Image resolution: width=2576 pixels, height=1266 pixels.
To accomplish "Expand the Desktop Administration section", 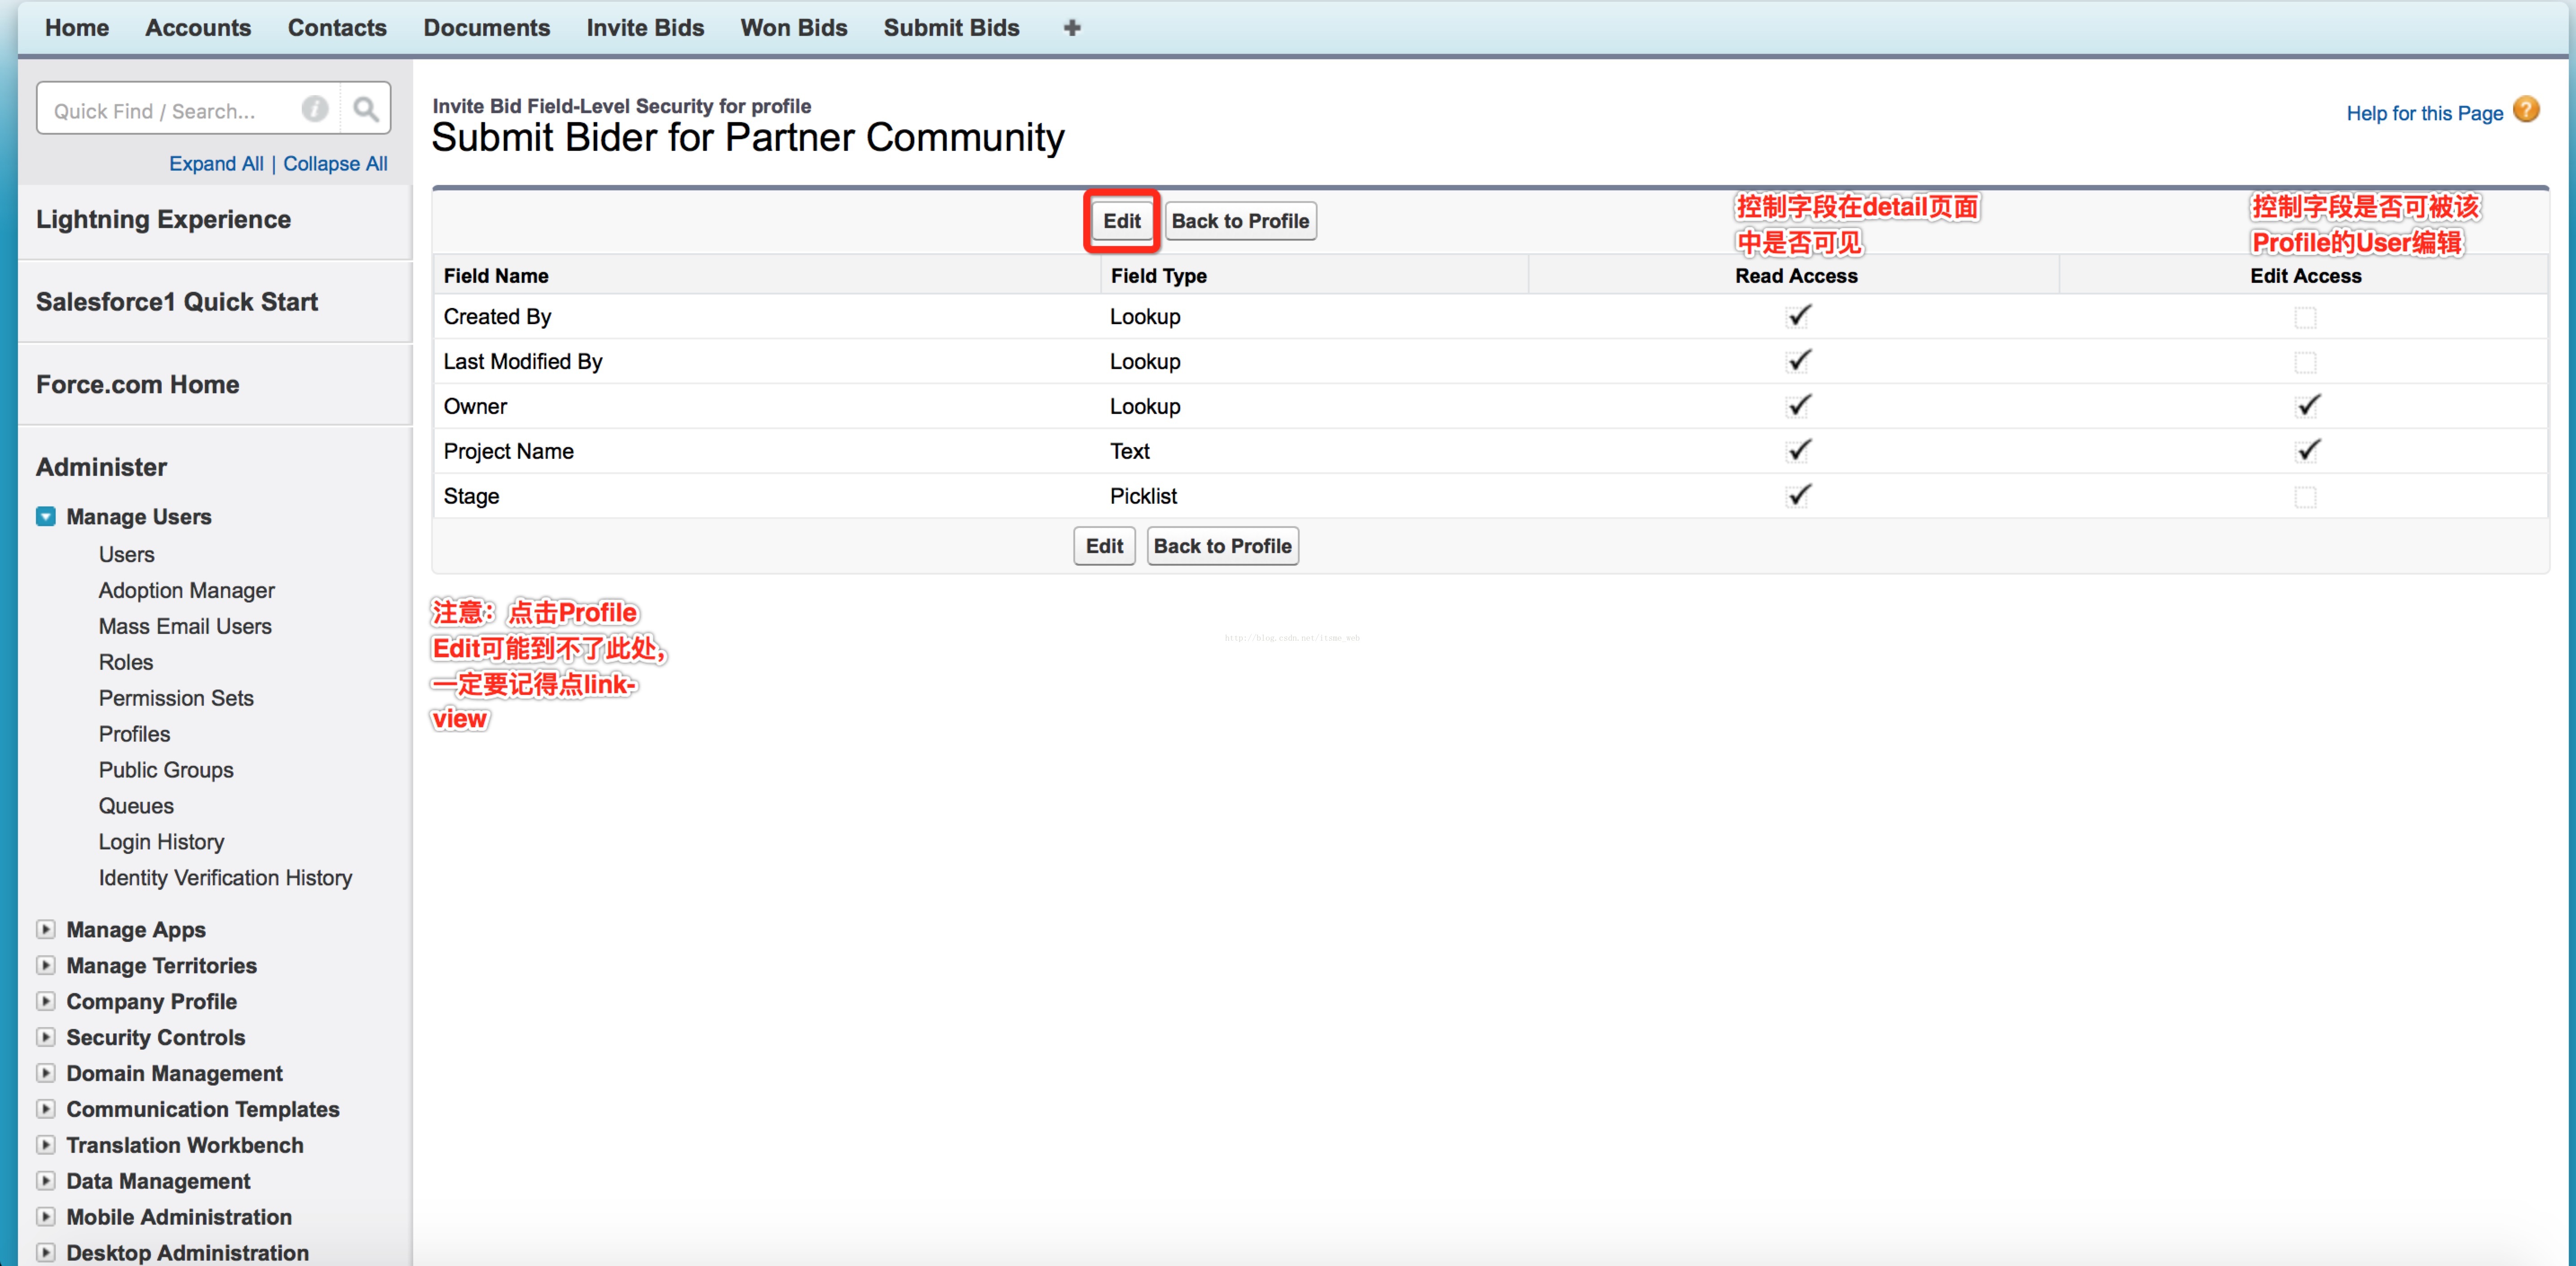I will 46,1253.
